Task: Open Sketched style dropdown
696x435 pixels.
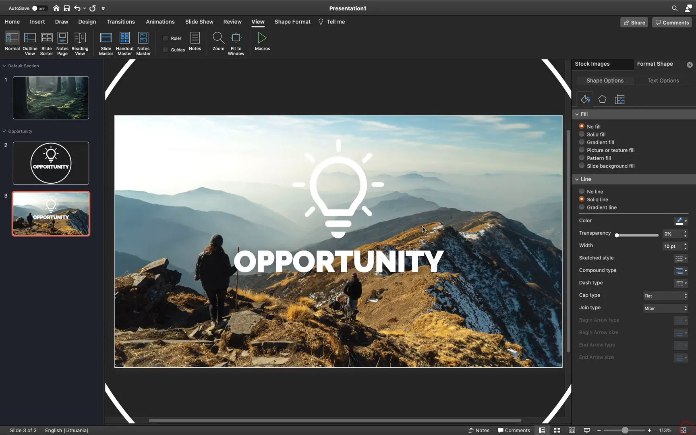Action: point(681,258)
